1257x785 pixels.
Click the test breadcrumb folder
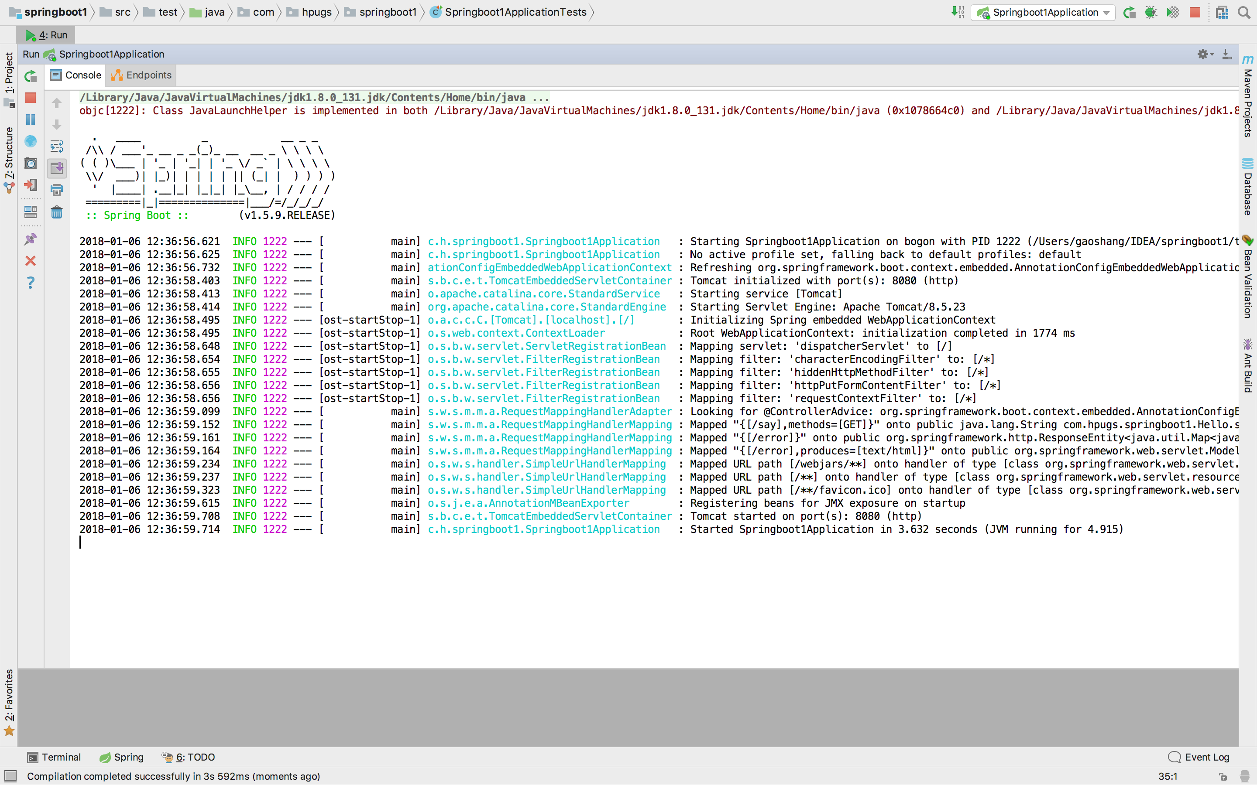pyautogui.click(x=161, y=12)
